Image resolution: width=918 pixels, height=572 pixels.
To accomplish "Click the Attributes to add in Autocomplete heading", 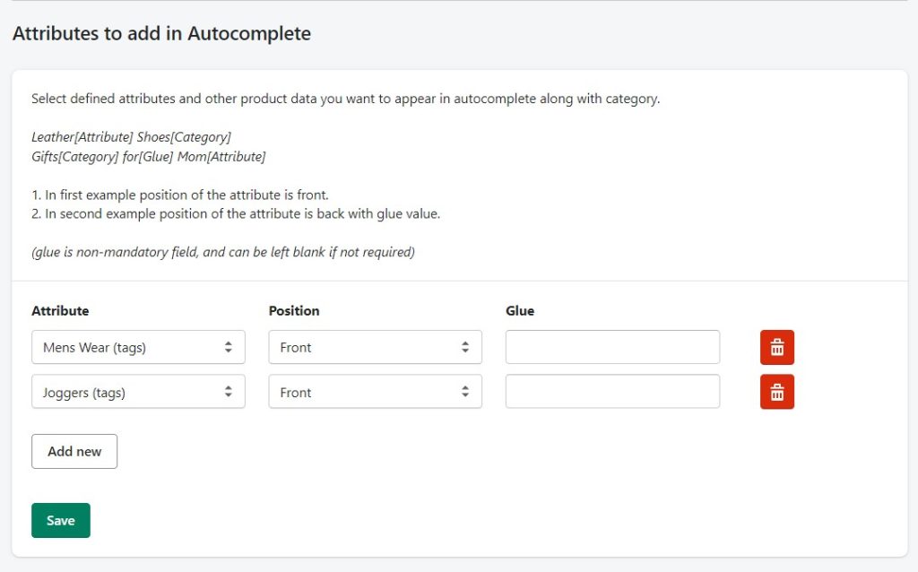I will 161,33.
